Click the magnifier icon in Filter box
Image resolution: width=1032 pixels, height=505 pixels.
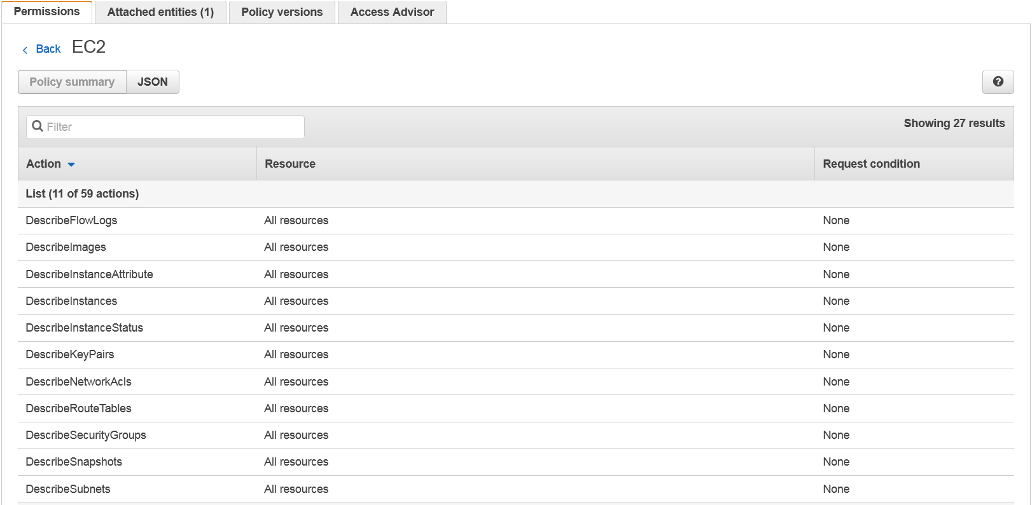(x=38, y=126)
